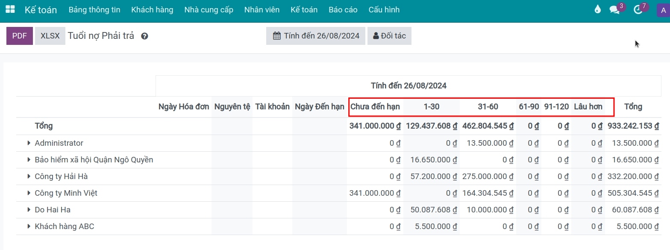Click grand total 933.242.153 ₫
Image resolution: width=670 pixels, height=250 pixels.
(633, 126)
